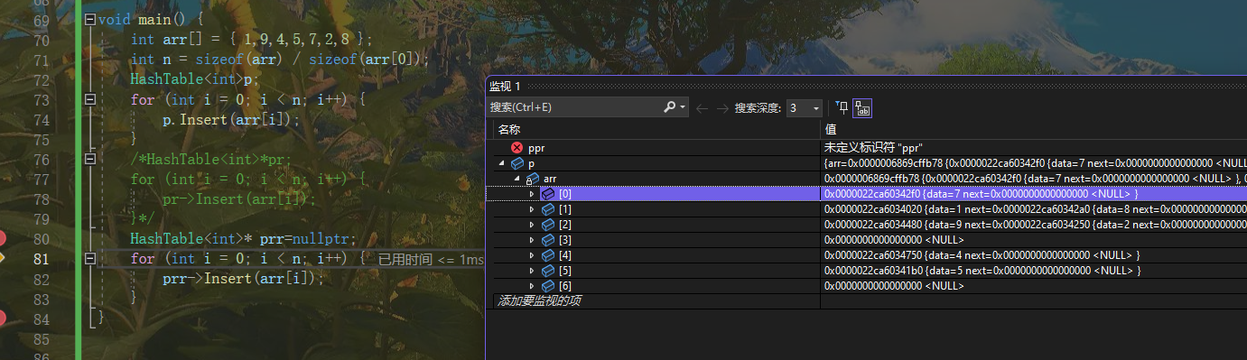Click 添加要监视的项 to add watch
This screenshot has width=1247, height=360.
[539, 300]
